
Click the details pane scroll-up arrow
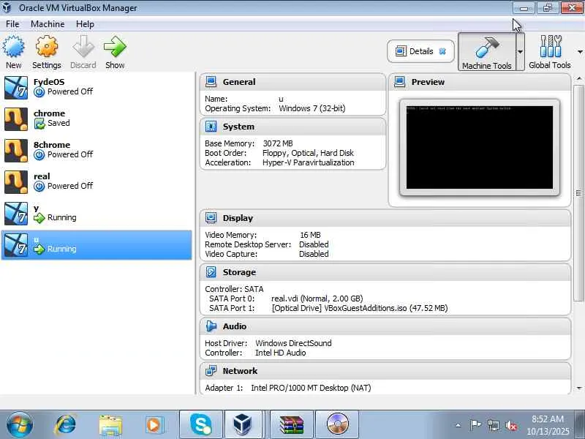[579, 79]
